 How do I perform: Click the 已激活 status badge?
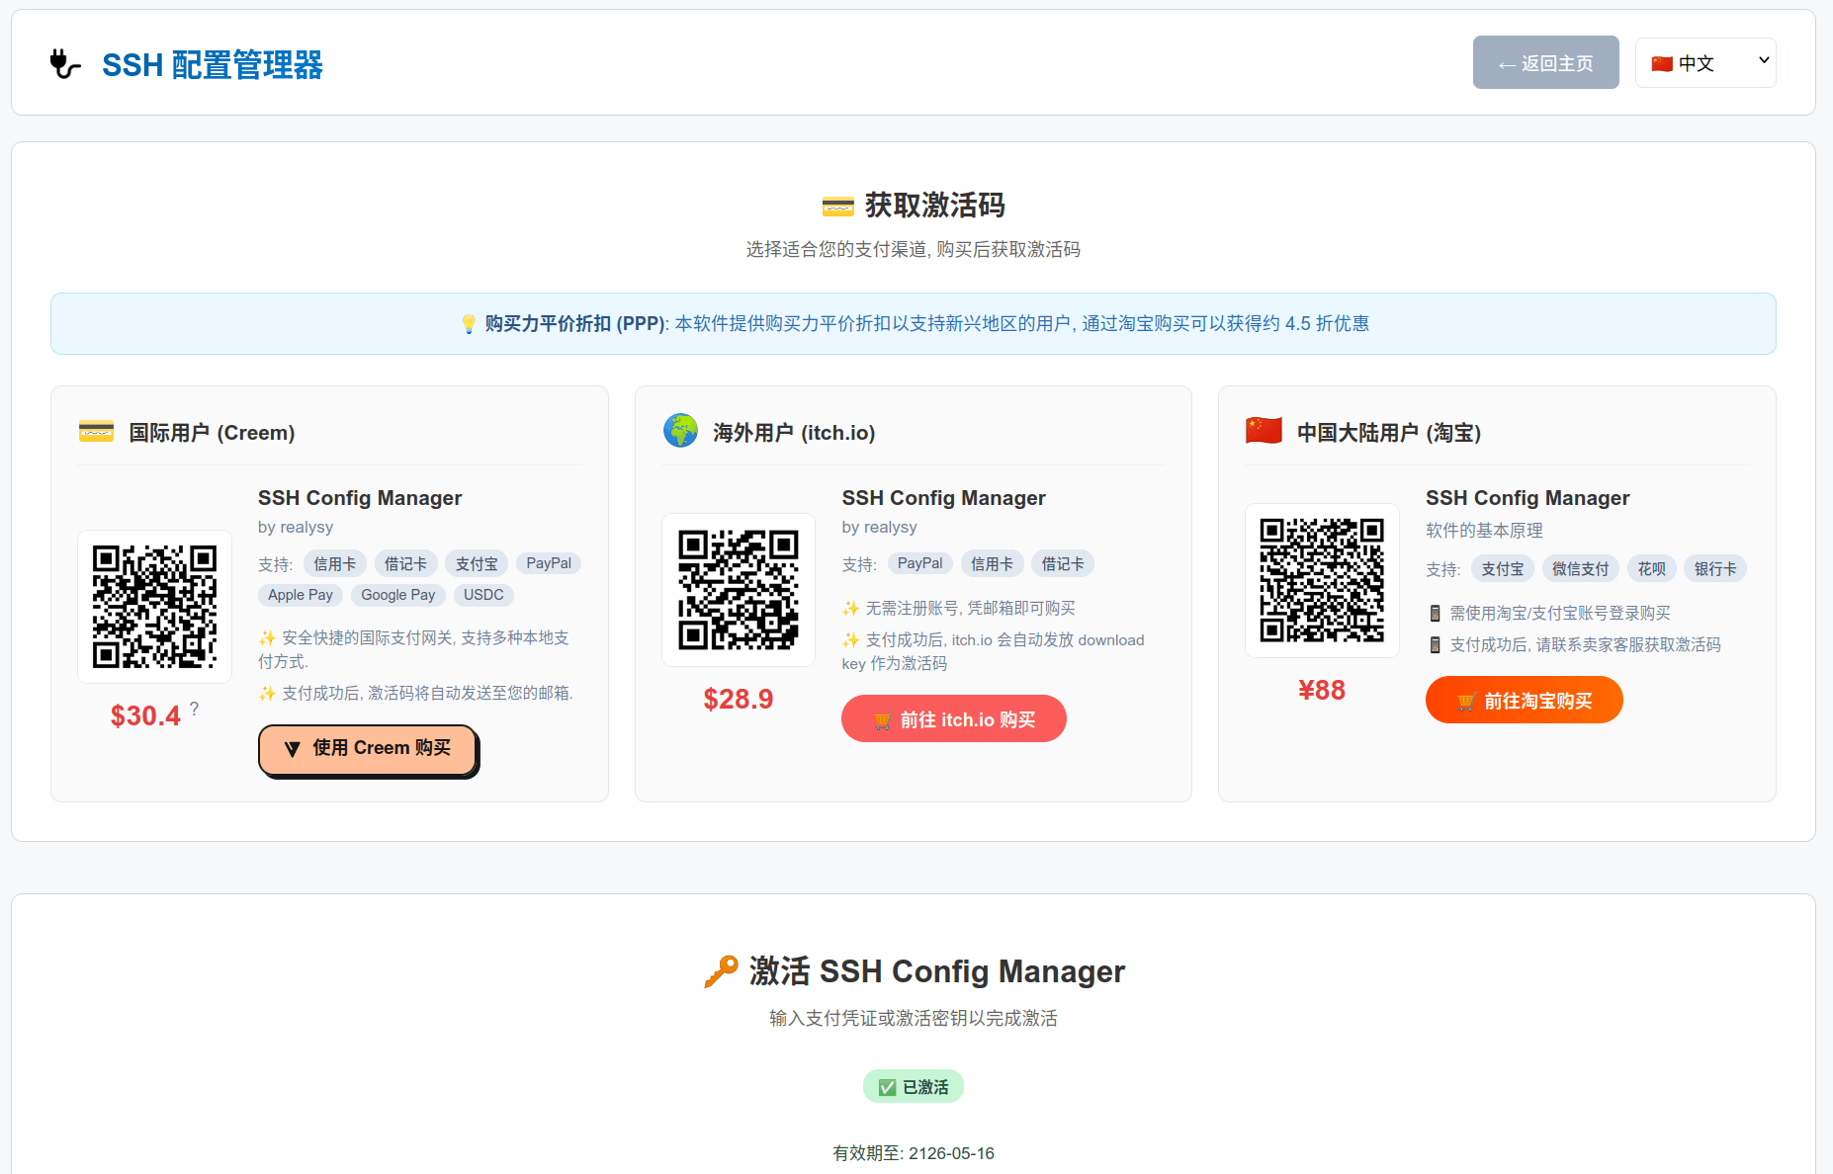click(914, 1087)
